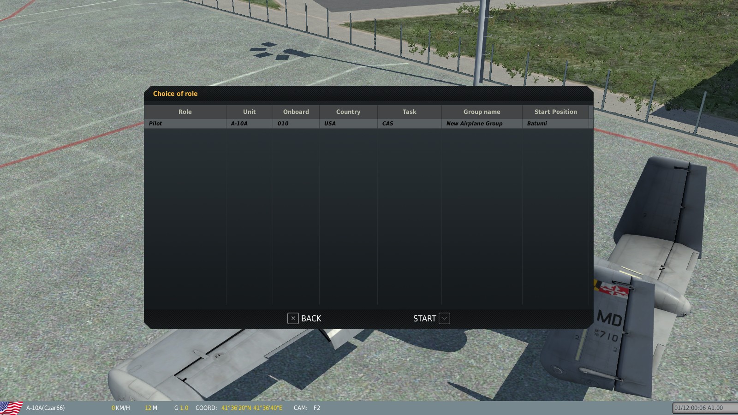738x415 pixels.
Task: Click A-10A(Czar66) unit name in status bar
Action: point(46,408)
